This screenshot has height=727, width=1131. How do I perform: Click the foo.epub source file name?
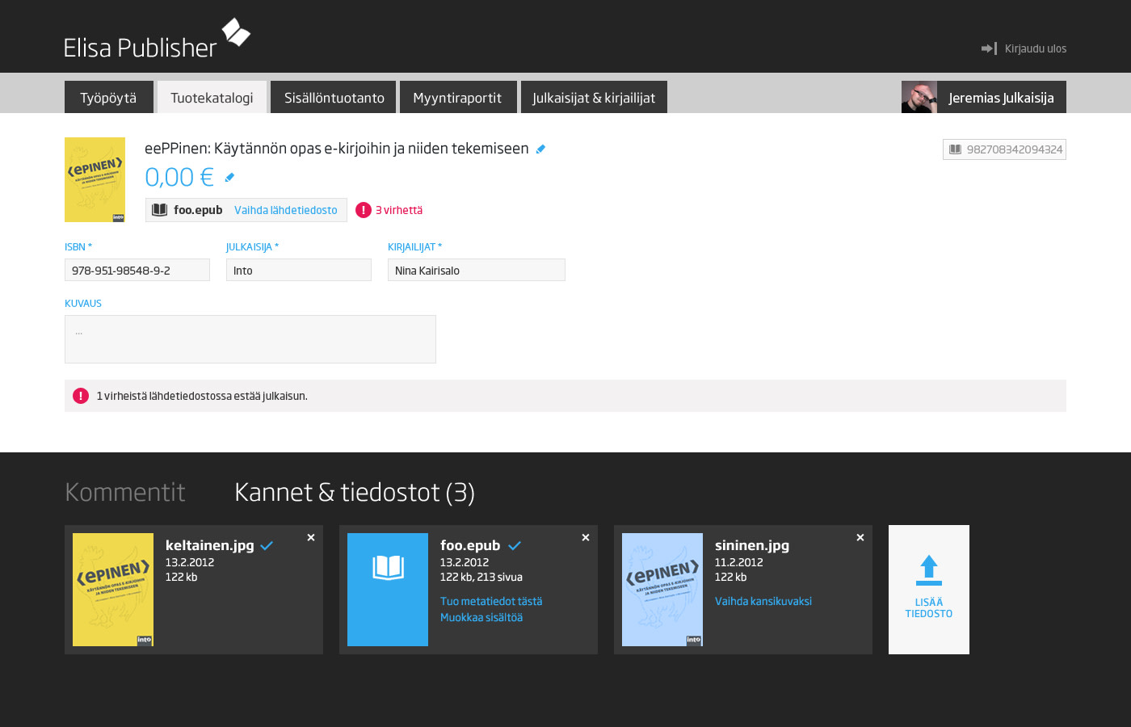pyautogui.click(x=198, y=210)
